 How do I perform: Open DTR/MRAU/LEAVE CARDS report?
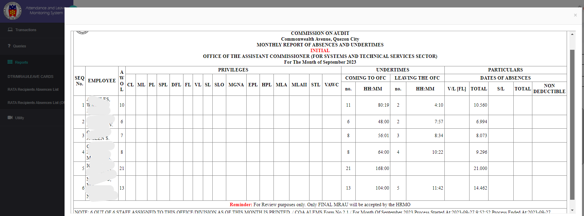coord(31,77)
